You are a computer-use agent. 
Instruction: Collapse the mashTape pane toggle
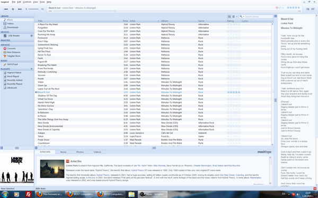36,148
